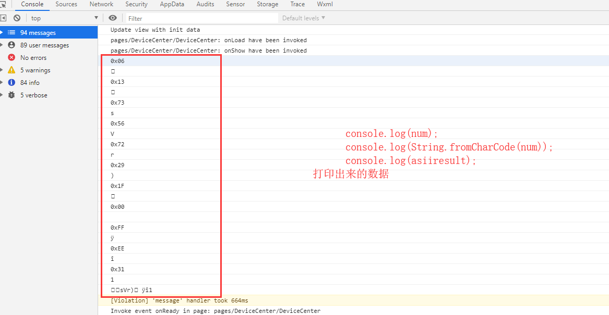The height and width of the screenshot is (315, 609).
Task: Open the Sensor tab
Action: tap(235, 4)
